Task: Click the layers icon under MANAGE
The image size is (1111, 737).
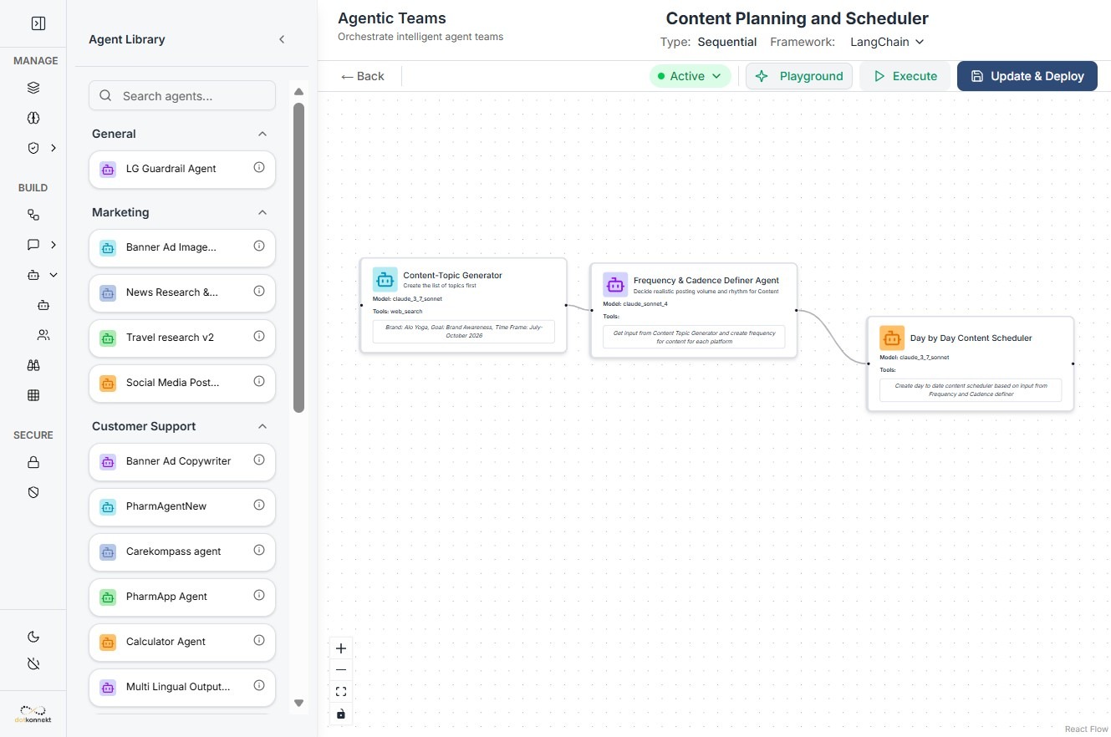Action: (x=33, y=88)
